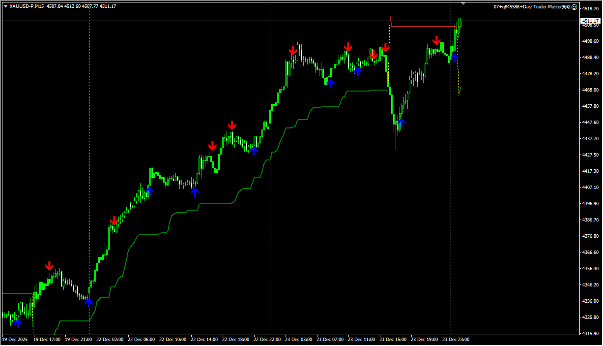Click the current price label 4511.17
Viewport: 603px width, 346px height.
[x=589, y=21]
